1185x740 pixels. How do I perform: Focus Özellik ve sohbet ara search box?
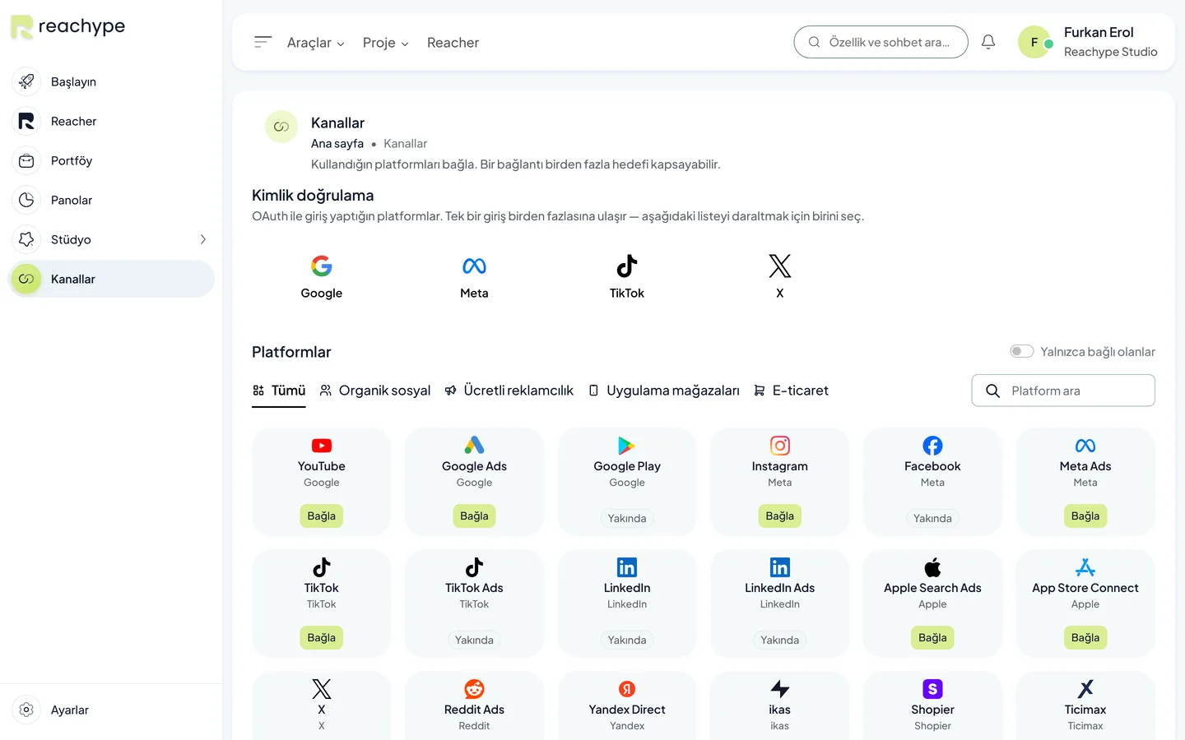pos(881,42)
